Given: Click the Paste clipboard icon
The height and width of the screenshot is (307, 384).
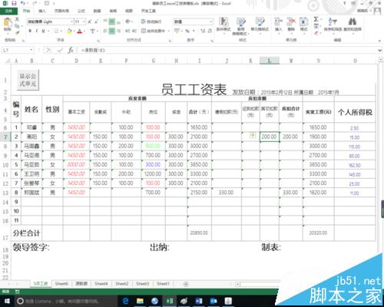Looking at the screenshot, I should [x=8, y=22].
